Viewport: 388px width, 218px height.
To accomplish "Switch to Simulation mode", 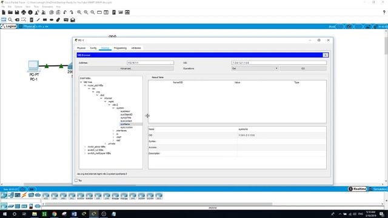I will 378,189.
